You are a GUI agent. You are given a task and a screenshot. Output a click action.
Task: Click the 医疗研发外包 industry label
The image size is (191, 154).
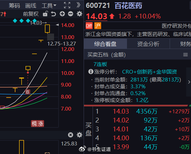[177, 26]
